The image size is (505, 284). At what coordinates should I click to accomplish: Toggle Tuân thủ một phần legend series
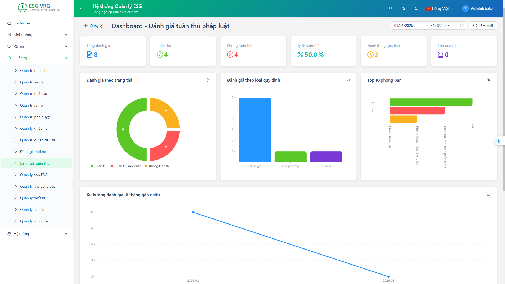pos(126,166)
